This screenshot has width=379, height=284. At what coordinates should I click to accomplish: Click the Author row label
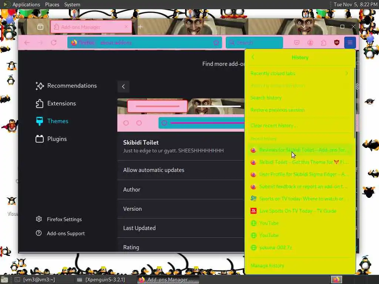point(132,190)
